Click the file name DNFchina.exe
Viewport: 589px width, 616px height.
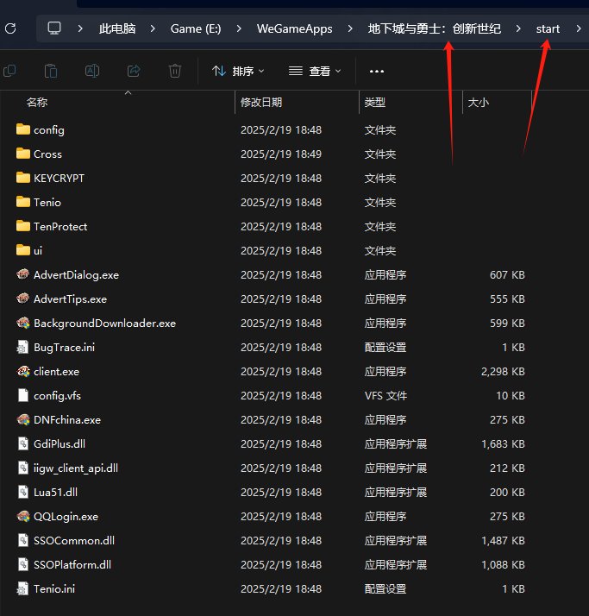pyautogui.click(x=67, y=420)
